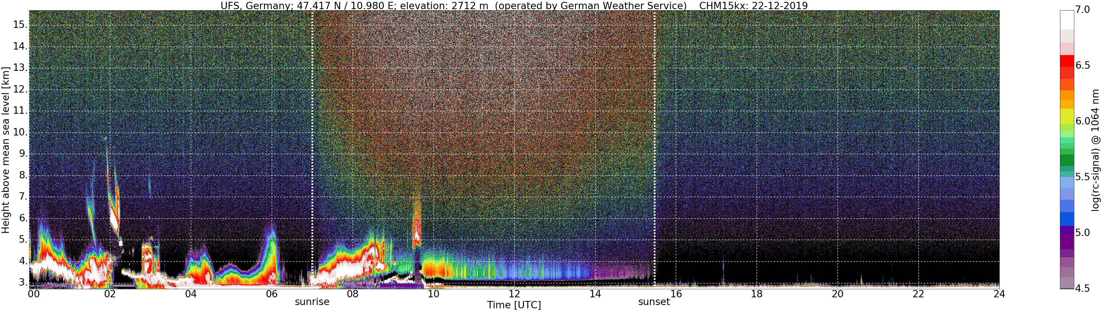Click the '7.0' colorbar tick label

pyautogui.click(x=1083, y=10)
